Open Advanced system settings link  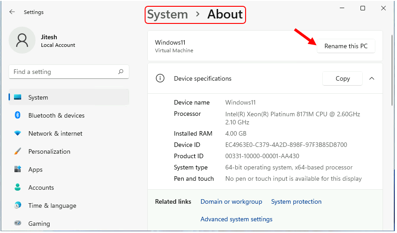(x=237, y=219)
